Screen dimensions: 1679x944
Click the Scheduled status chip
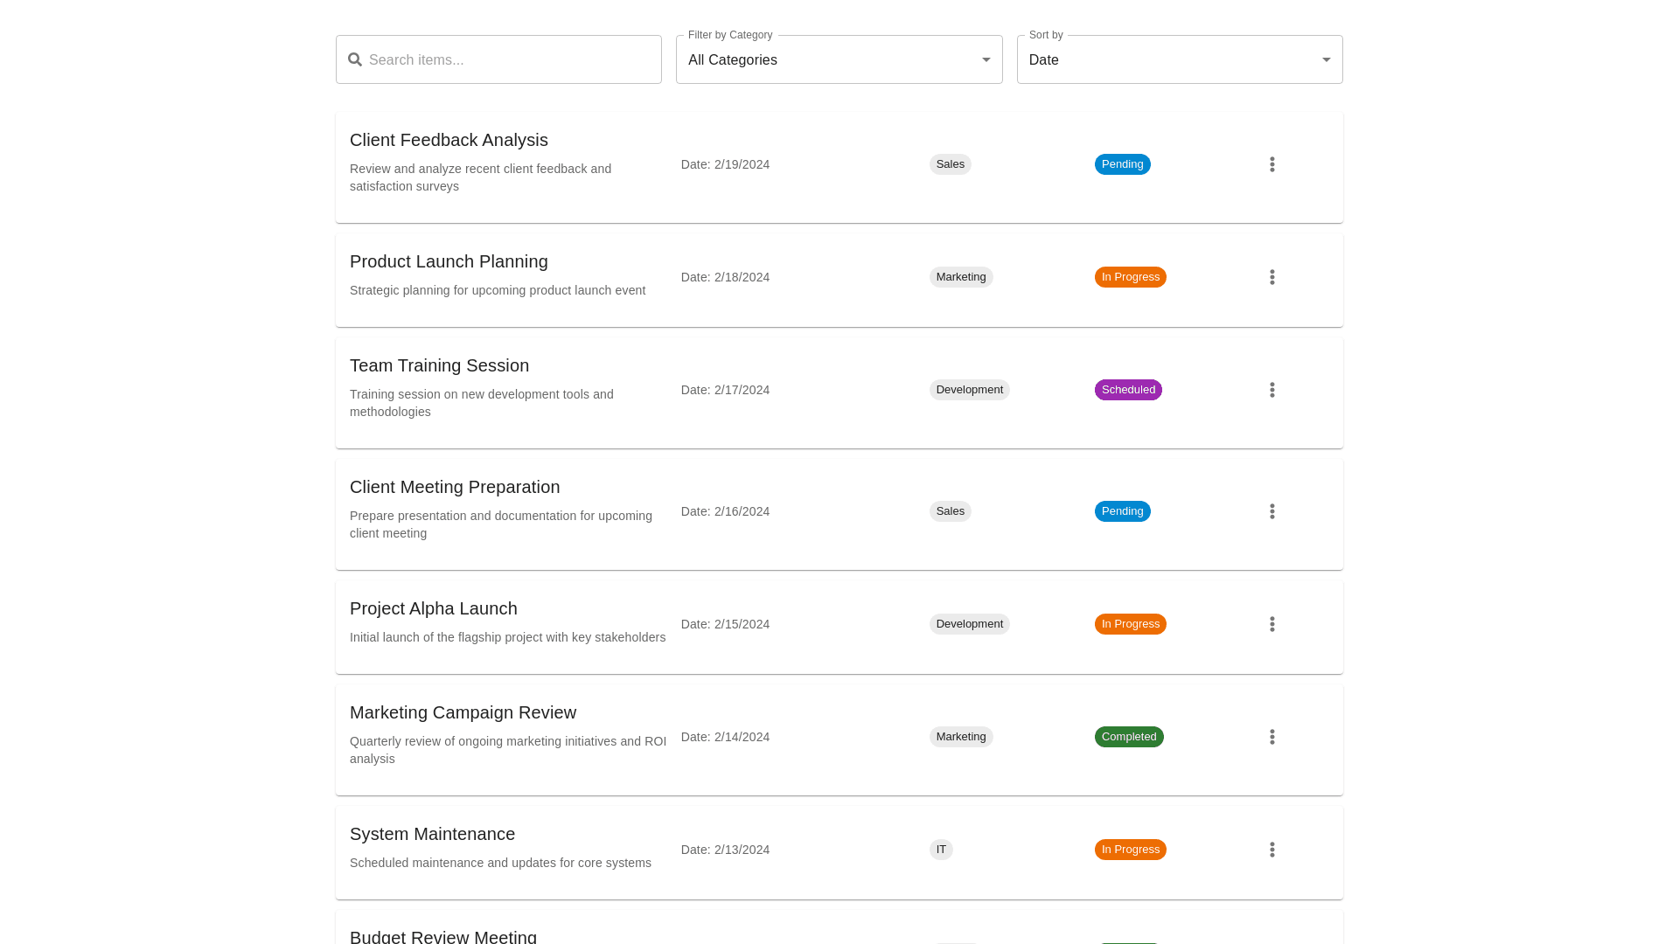pos(1128,390)
